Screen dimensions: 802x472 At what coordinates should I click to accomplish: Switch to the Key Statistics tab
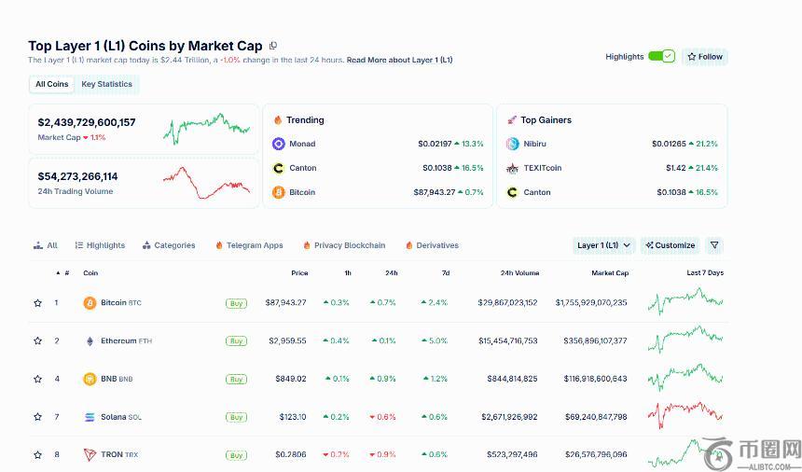click(106, 84)
